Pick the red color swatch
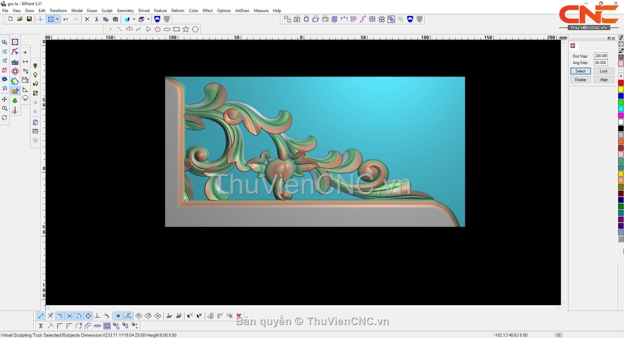624x338 pixels. pos(621,83)
